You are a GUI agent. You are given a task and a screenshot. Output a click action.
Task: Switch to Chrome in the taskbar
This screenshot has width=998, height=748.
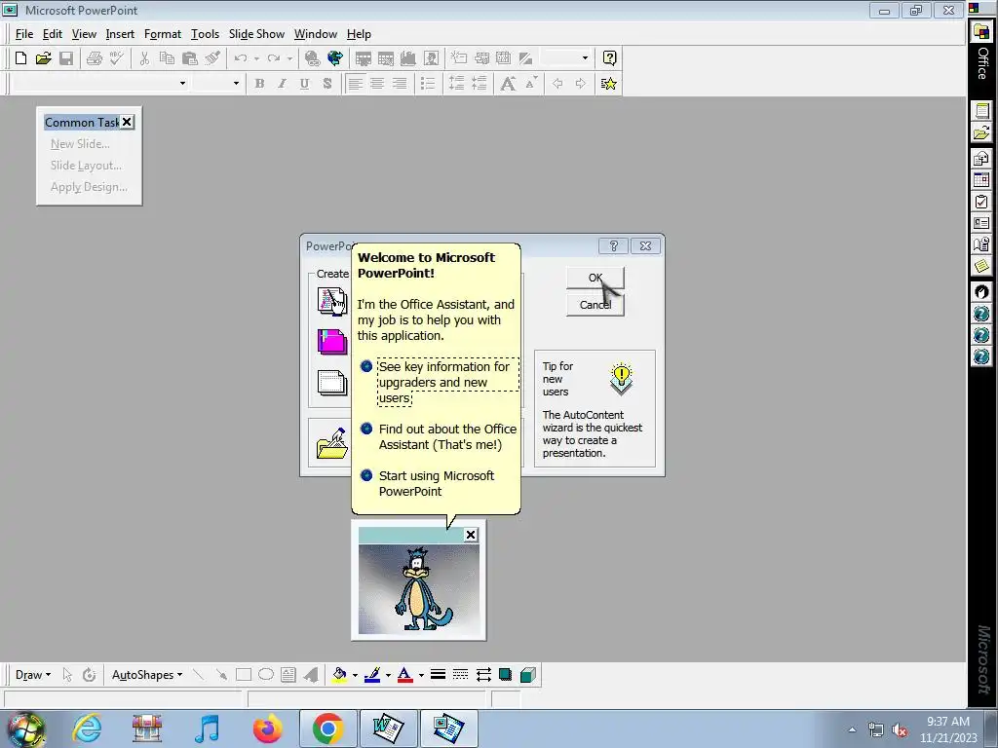pos(328,729)
